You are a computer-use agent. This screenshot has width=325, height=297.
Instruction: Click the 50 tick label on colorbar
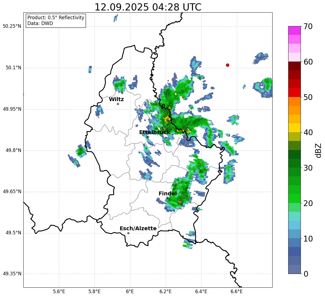tap(308, 97)
